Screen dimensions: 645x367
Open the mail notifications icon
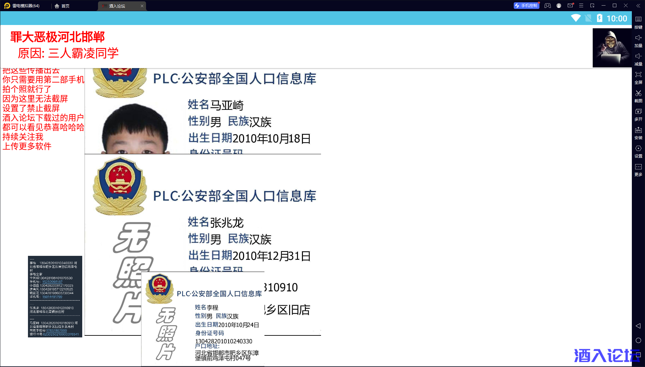pos(570,6)
